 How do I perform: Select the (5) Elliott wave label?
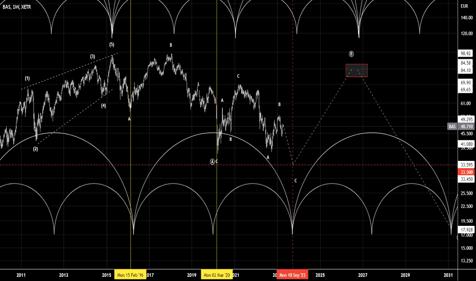pos(112,44)
